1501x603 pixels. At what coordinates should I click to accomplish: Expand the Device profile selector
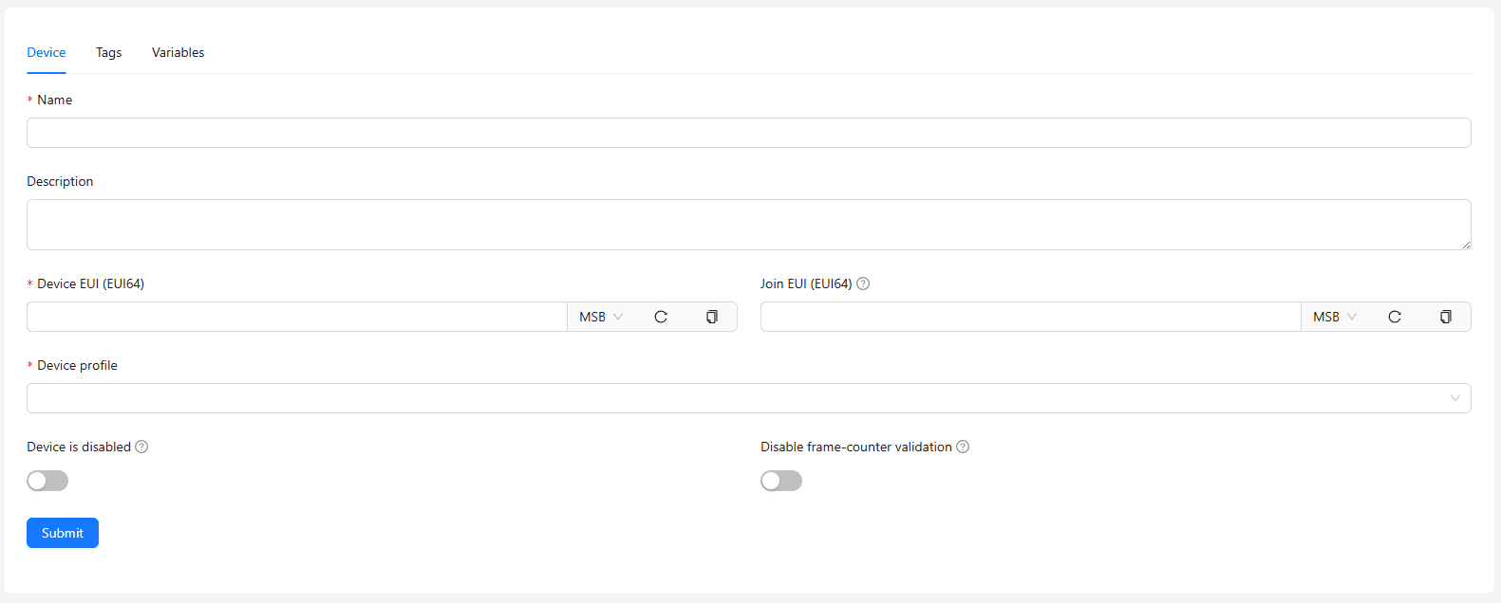click(x=1454, y=397)
